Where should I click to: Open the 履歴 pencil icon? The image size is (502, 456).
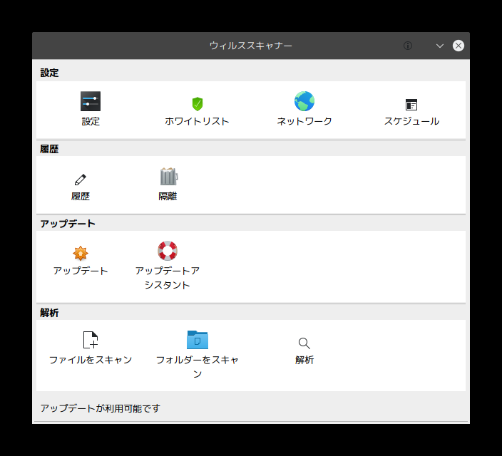81,180
